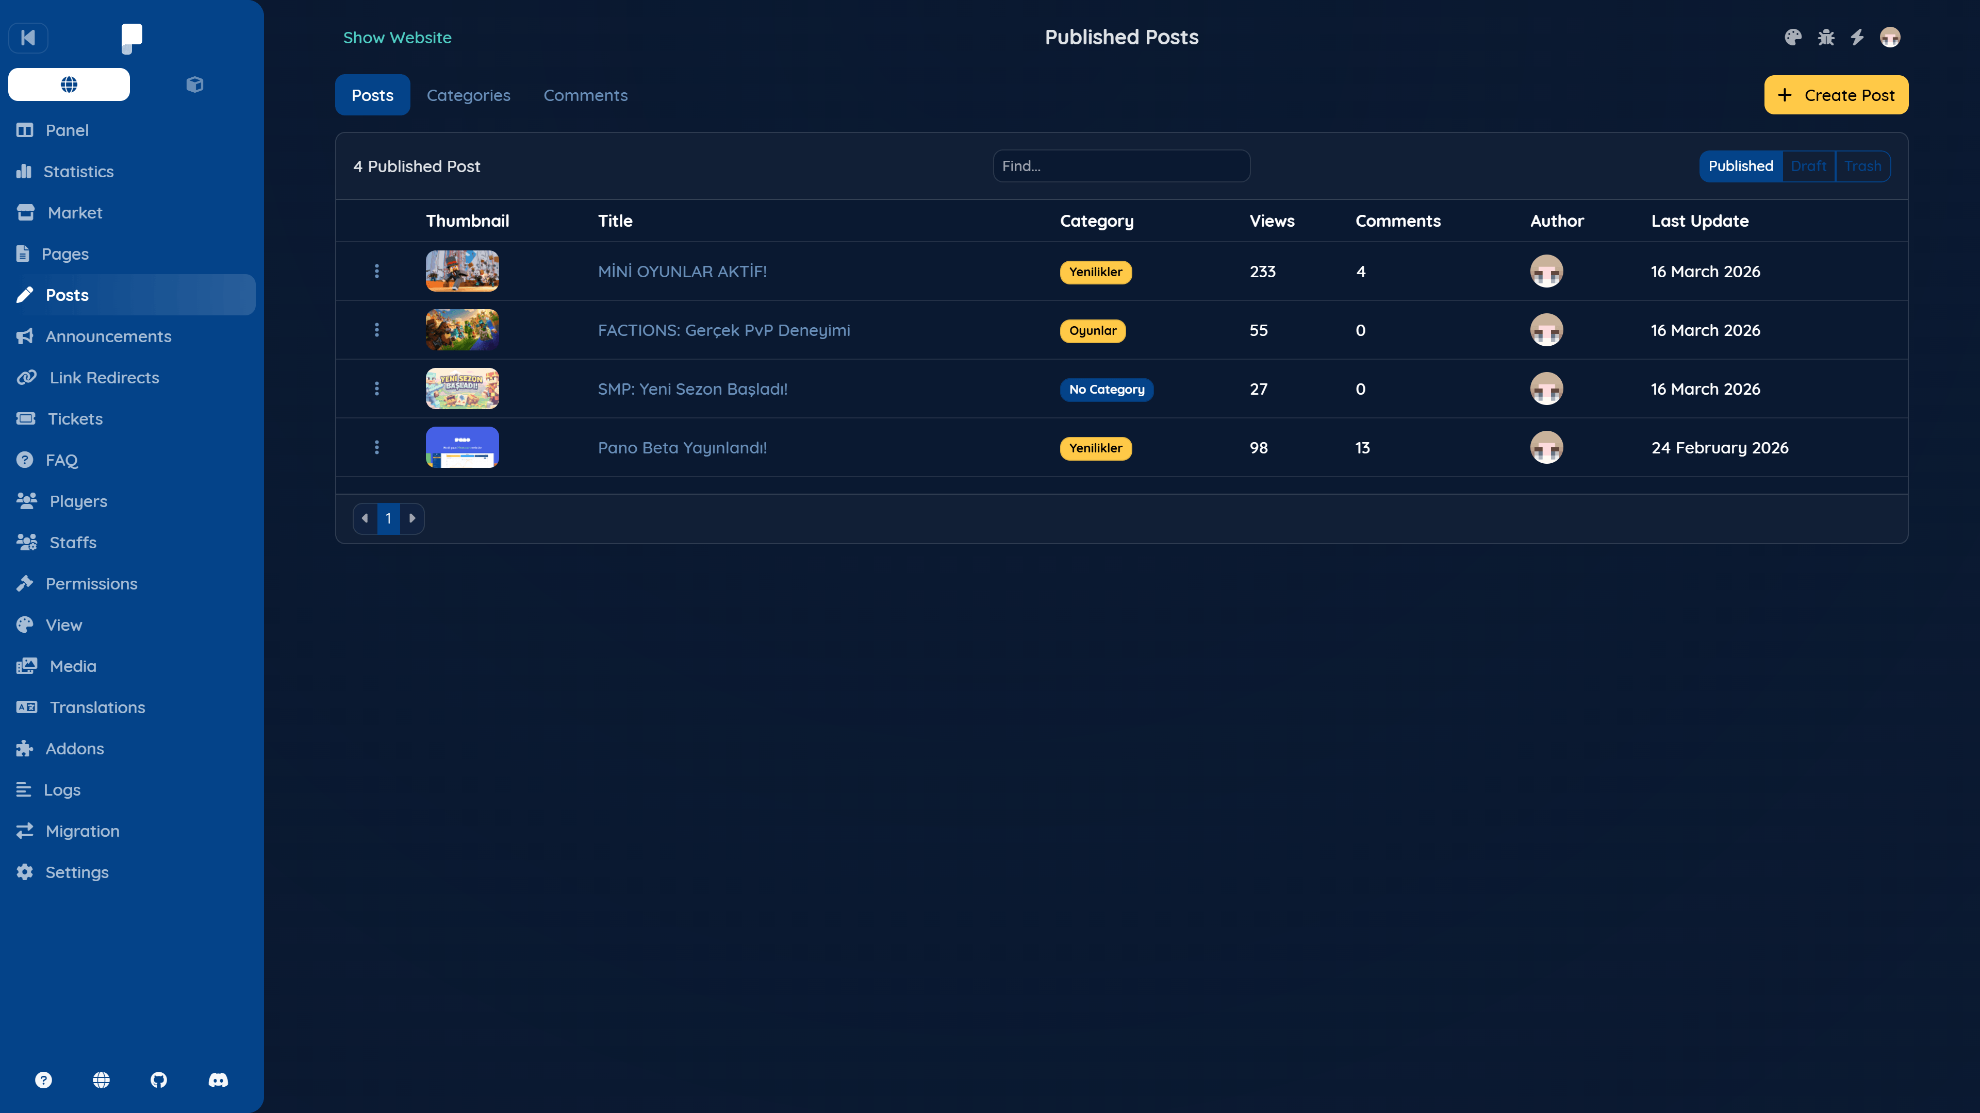This screenshot has width=1980, height=1113.
Task: Open three-dot menu for FACTIONS post row
Action: tap(376, 330)
